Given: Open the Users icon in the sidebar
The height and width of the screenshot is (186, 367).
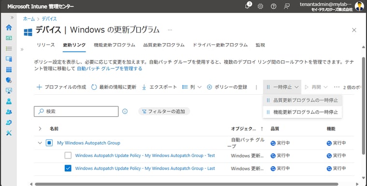Looking at the screenshot, I should pos(9,101).
